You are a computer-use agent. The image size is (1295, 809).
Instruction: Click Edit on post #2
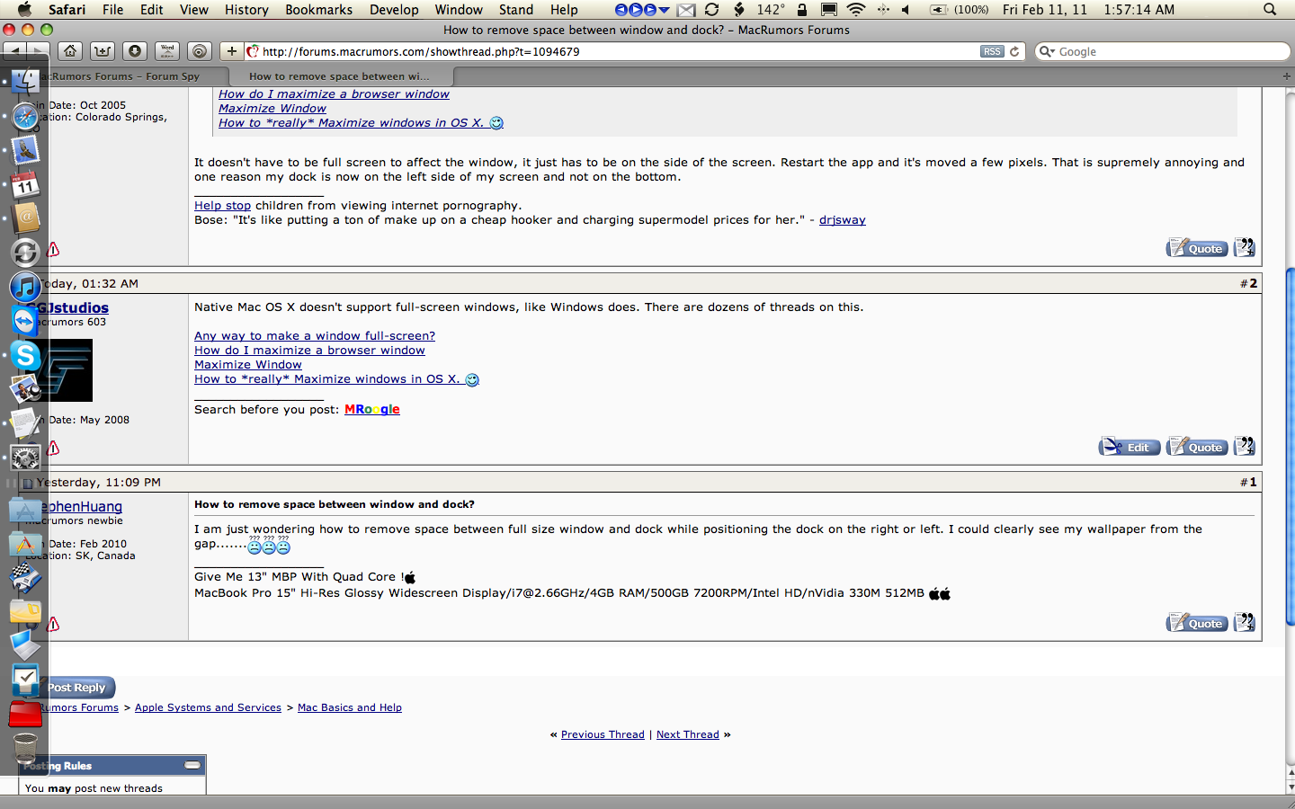[x=1130, y=447]
